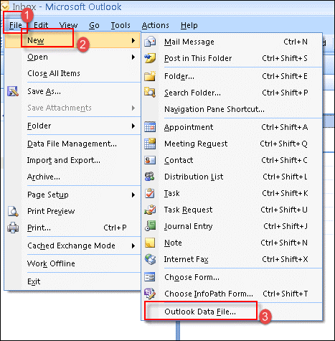The image size is (335, 341).
Task: Click Data File Management… item
Action: (x=72, y=144)
